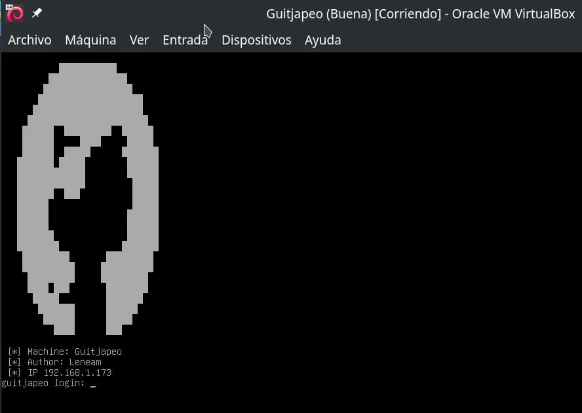
Task: Click the asterisk marker beside Machine
Action: coord(14,351)
